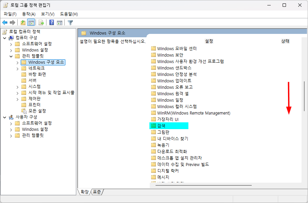The height and width of the screenshot is (203, 308).
Task: Expand 소프트웨어 설정 under 컴퓨터 구성
Action: 11,44
